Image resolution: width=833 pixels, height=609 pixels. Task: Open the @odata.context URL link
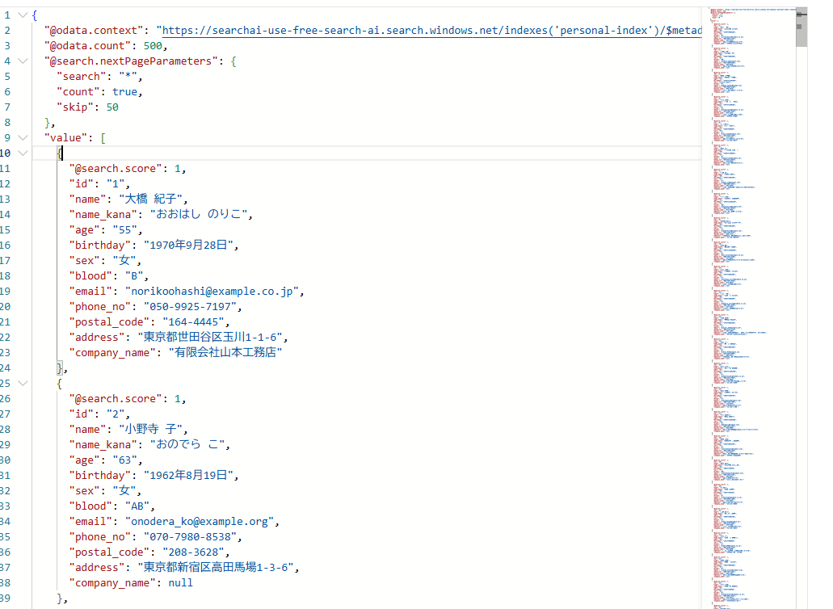click(428, 31)
